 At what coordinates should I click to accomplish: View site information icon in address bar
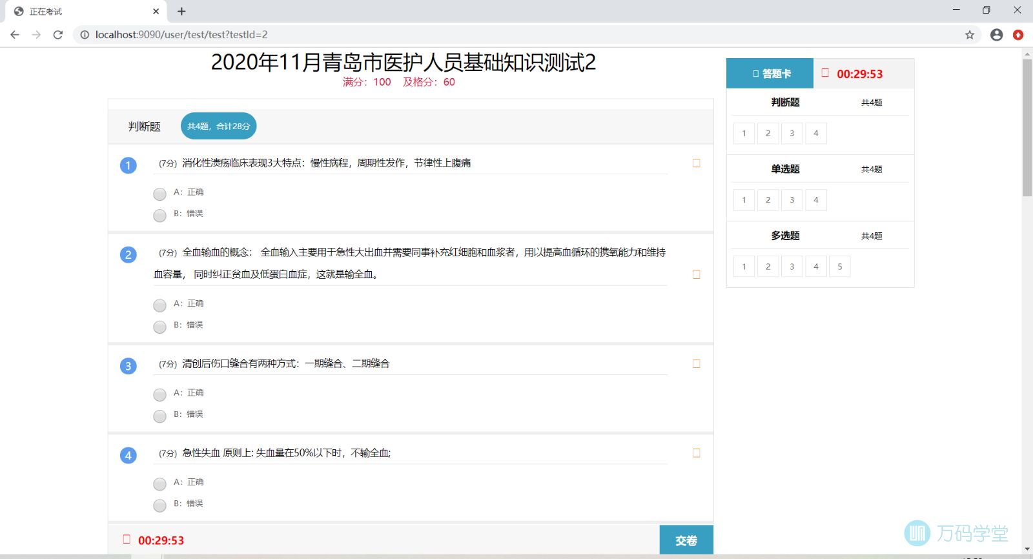click(x=85, y=35)
